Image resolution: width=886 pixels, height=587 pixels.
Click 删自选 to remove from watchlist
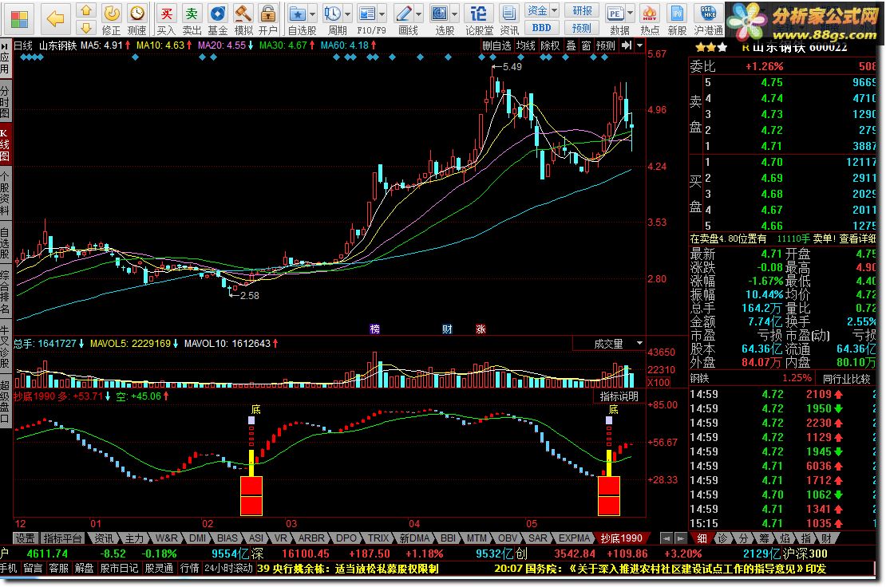pyautogui.click(x=496, y=45)
